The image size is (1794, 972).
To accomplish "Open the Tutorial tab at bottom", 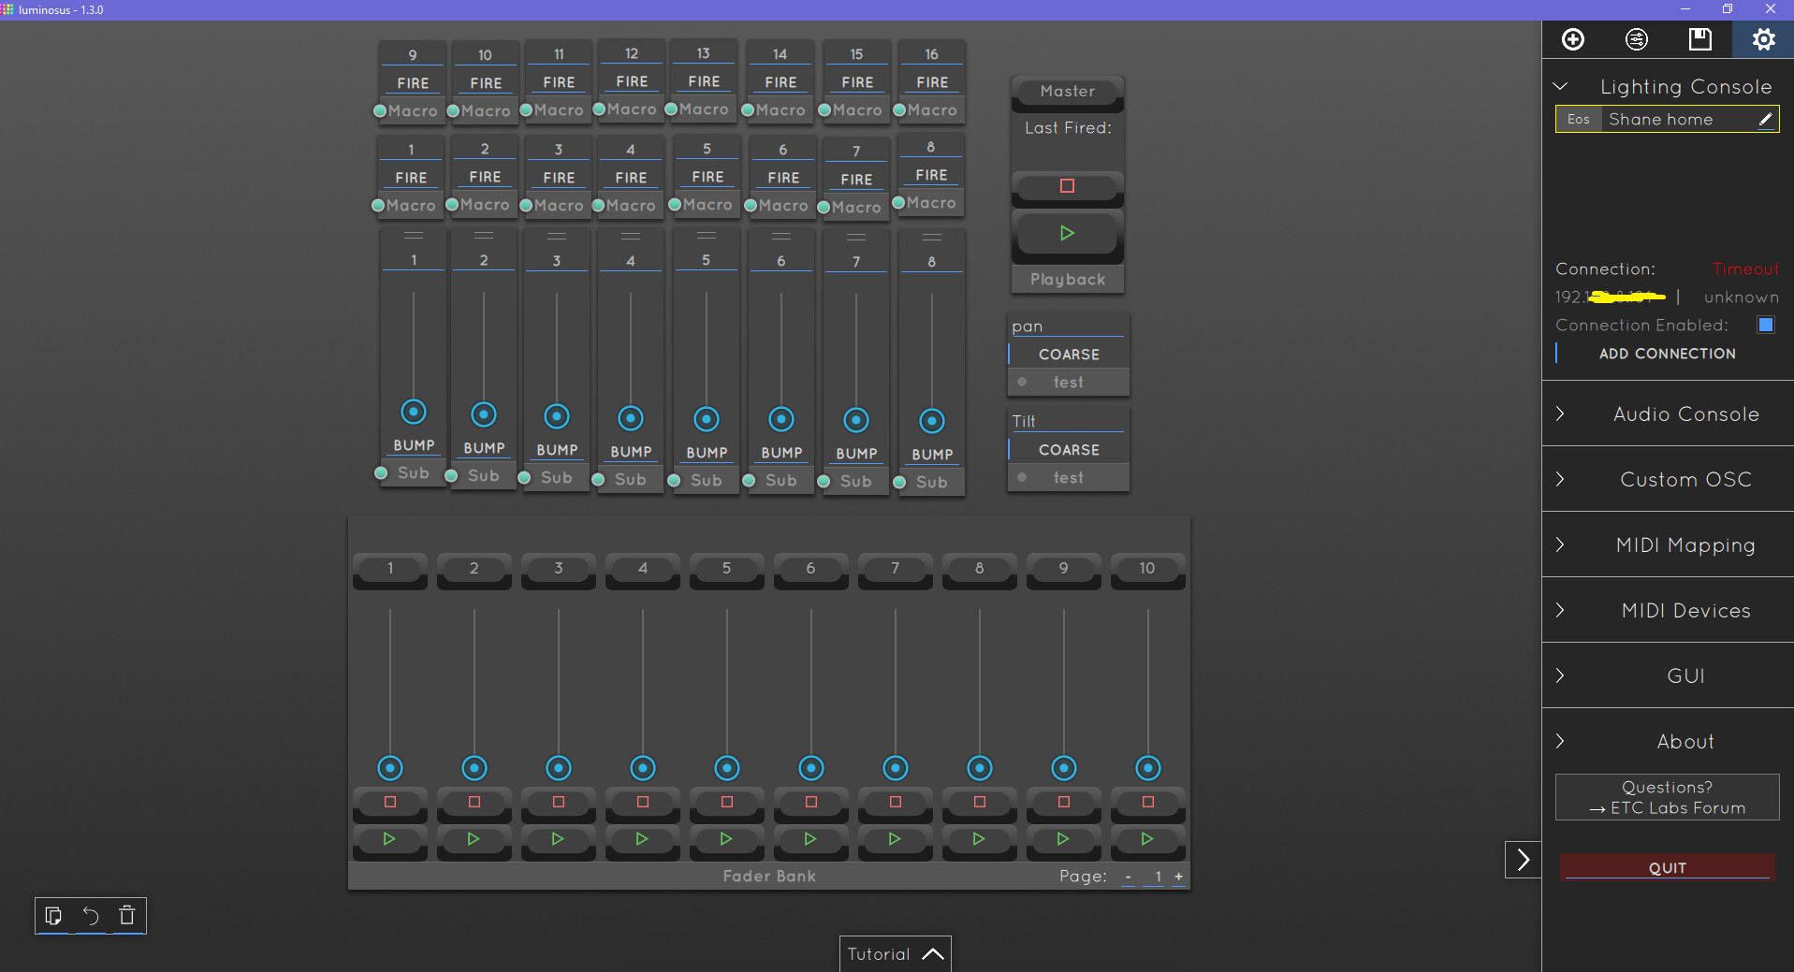I will coord(895,954).
